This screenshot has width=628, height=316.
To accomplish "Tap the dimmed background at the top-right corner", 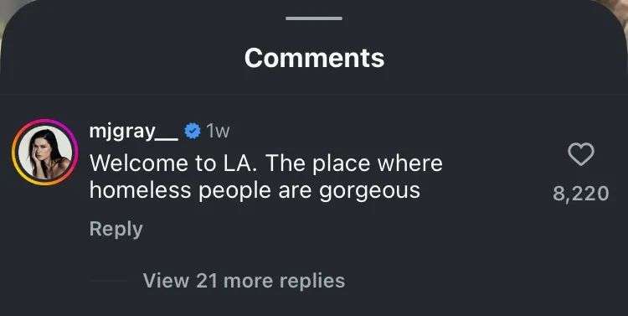I will pos(619,9).
